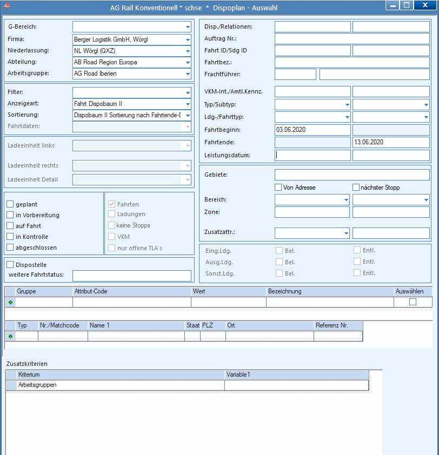Open the G-Bereich dropdown

click(x=188, y=26)
